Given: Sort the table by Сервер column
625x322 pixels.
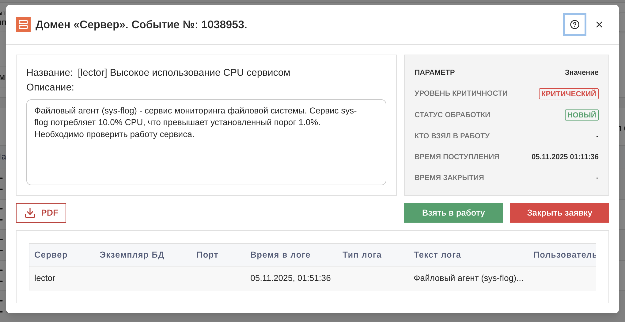Looking at the screenshot, I should [x=51, y=255].
